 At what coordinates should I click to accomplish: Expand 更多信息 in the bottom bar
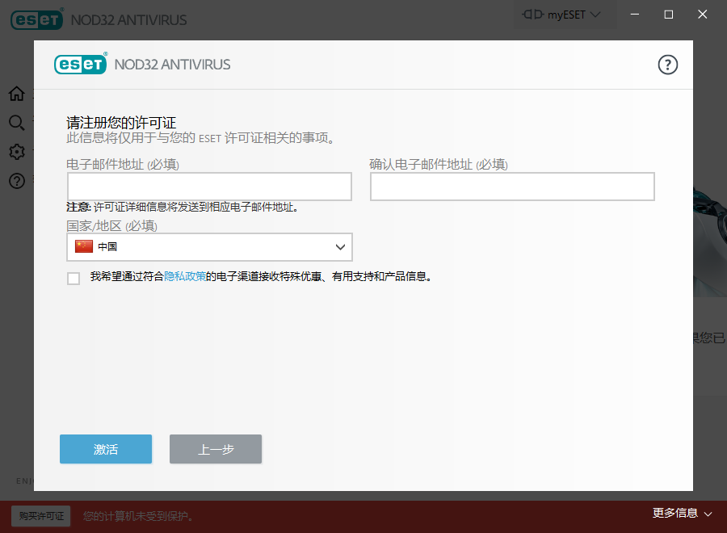[682, 513]
